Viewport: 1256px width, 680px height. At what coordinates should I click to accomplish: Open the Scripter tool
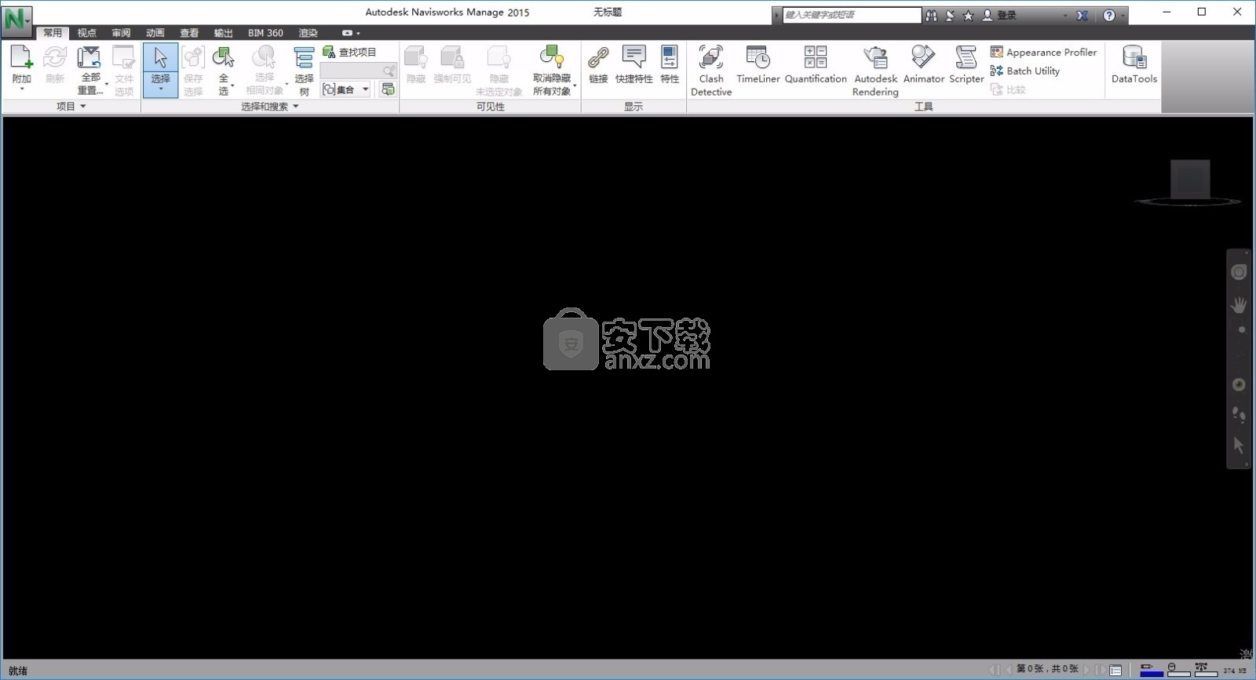click(x=966, y=64)
